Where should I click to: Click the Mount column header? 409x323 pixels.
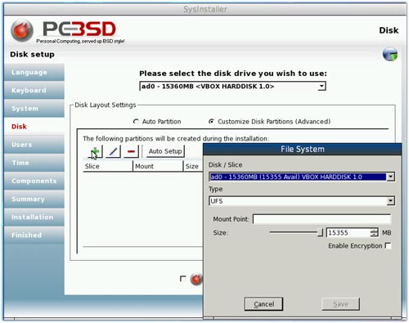(x=158, y=166)
